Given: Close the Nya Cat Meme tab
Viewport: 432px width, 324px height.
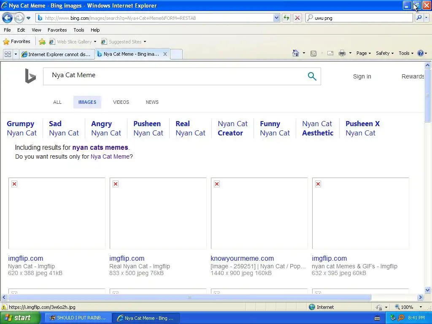Looking at the screenshot, I should [x=165, y=54].
